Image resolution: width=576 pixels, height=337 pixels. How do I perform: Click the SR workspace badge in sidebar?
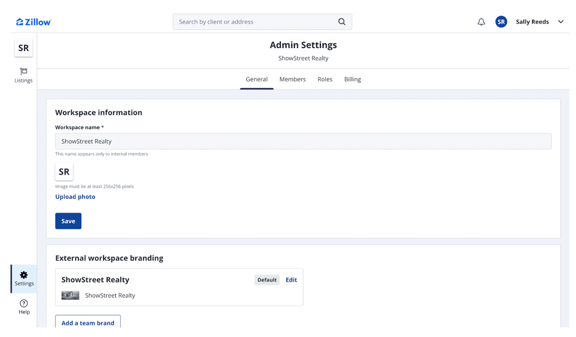click(x=24, y=48)
